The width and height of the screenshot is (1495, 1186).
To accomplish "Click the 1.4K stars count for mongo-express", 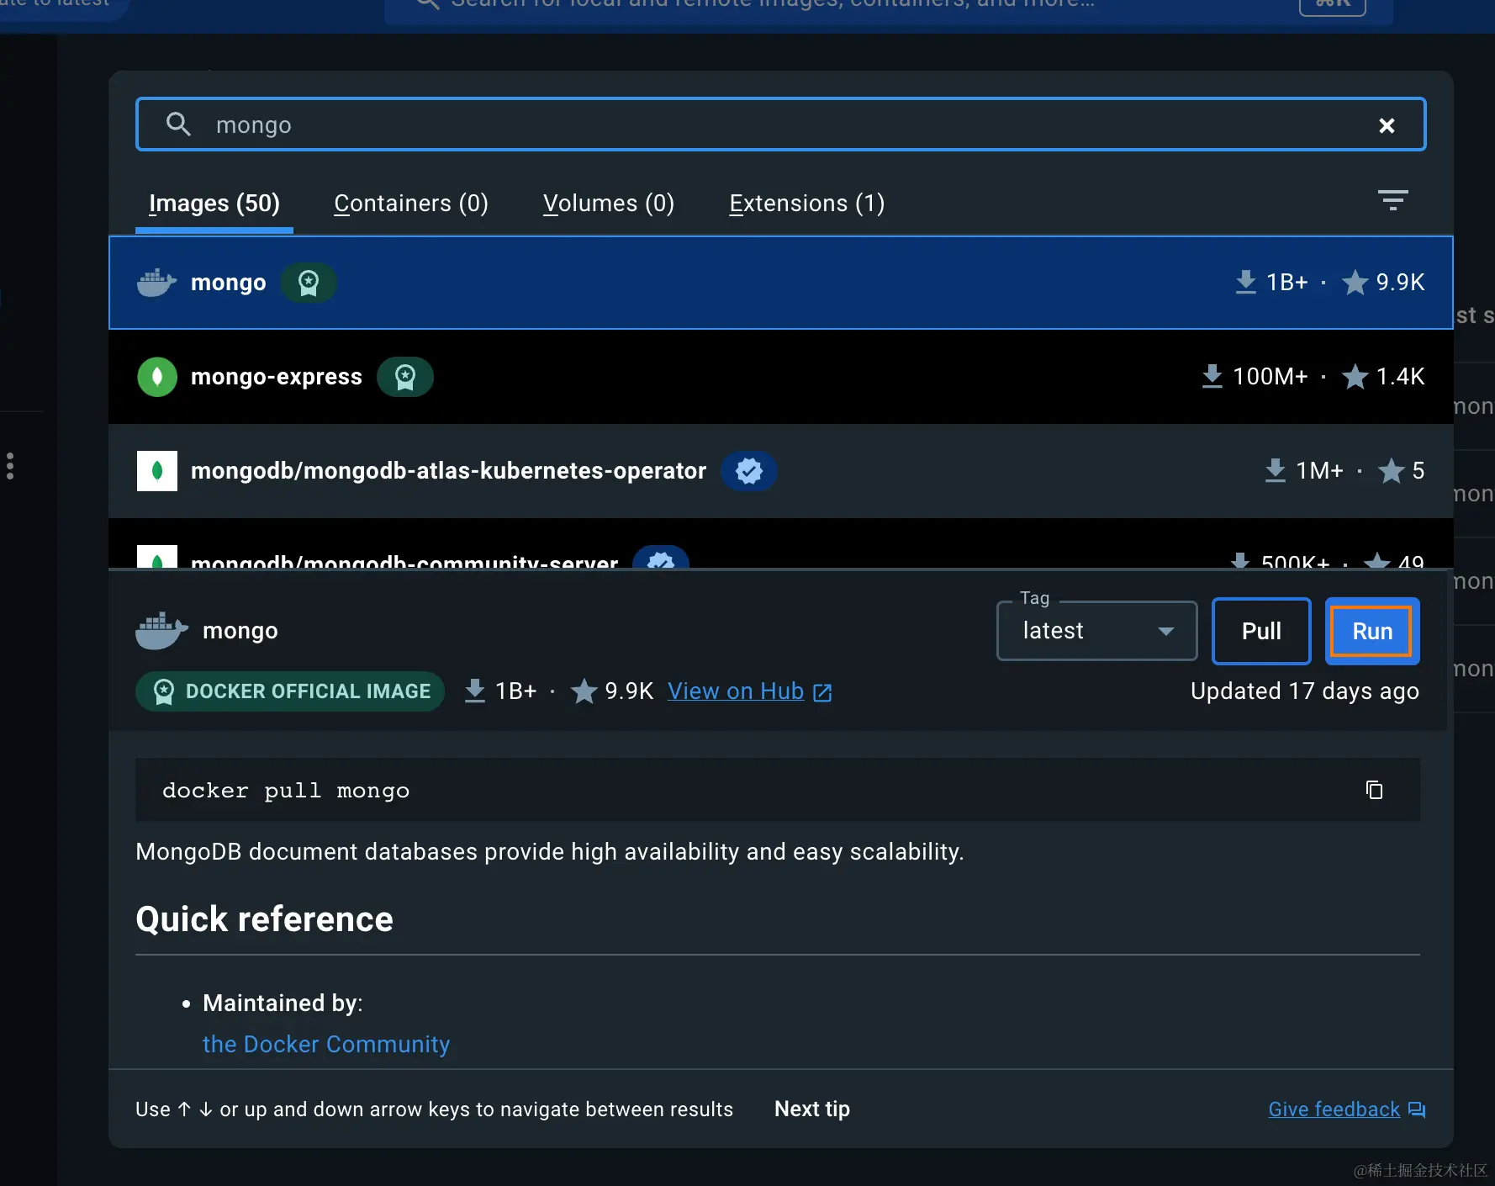I will (1400, 377).
